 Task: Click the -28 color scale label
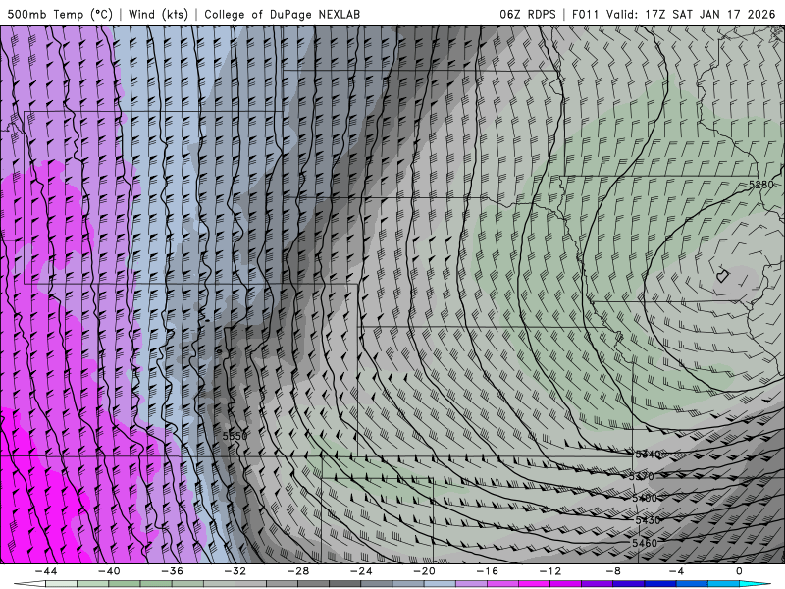(x=298, y=571)
